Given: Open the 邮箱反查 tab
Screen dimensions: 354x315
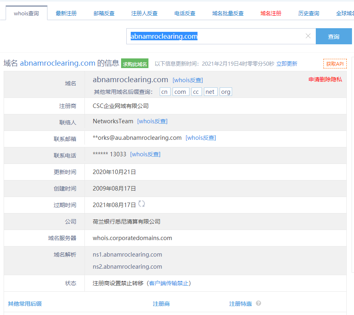Looking at the screenshot, I should click(104, 13).
